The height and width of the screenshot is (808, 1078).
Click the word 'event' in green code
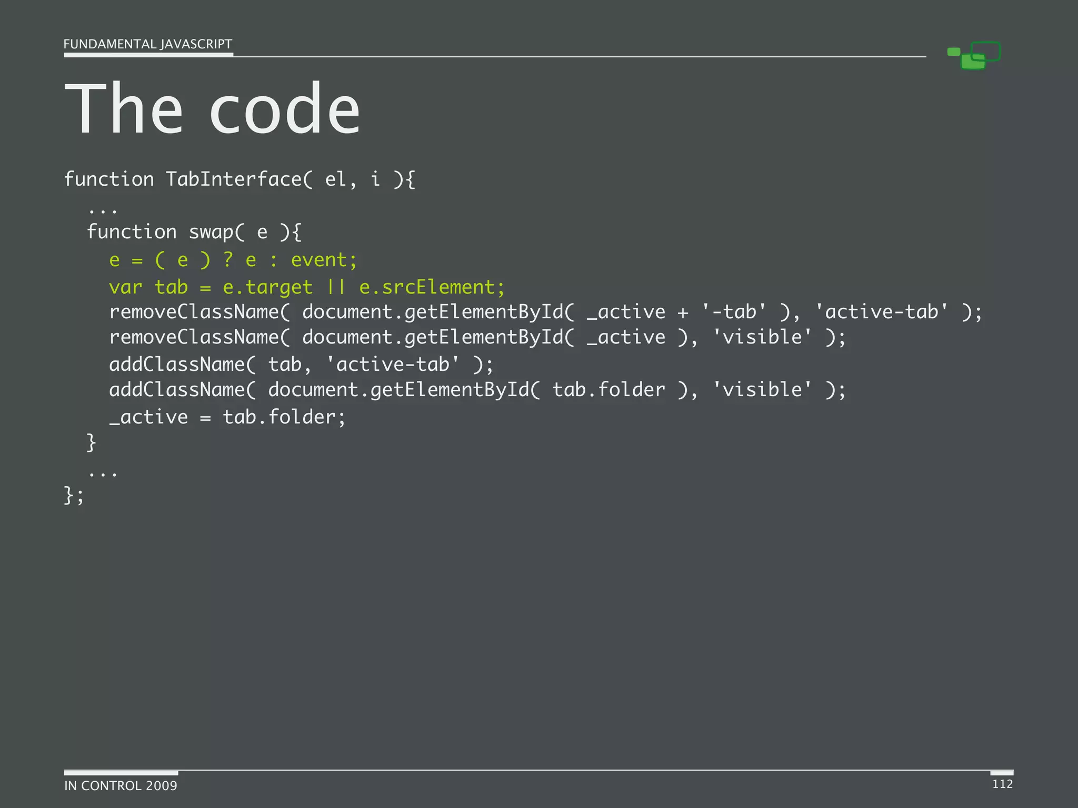coord(320,260)
